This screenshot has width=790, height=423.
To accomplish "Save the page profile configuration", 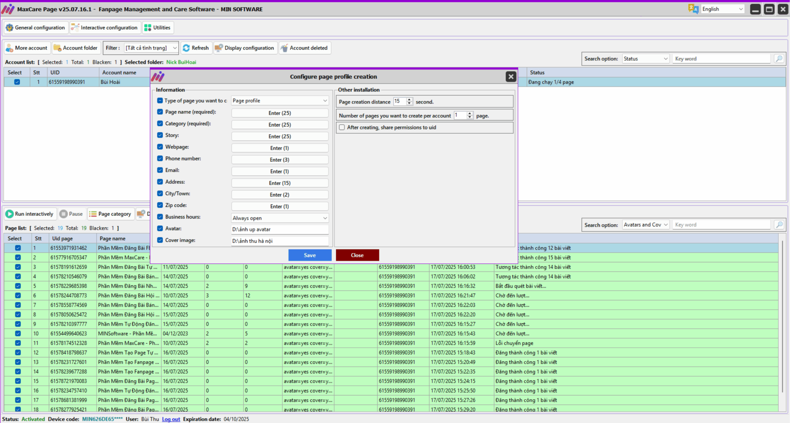I will click(310, 255).
